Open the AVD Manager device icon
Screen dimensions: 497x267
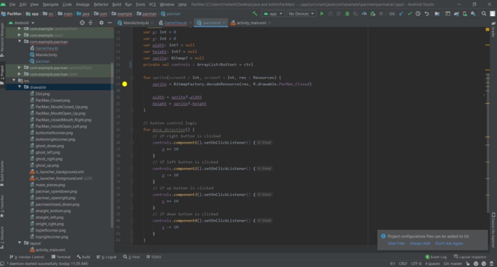click(465, 14)
